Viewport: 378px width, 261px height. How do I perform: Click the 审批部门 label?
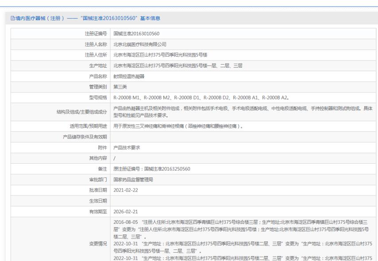click(98, 180)
